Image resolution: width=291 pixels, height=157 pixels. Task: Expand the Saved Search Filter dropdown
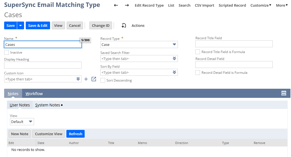(x=174, y=59)
